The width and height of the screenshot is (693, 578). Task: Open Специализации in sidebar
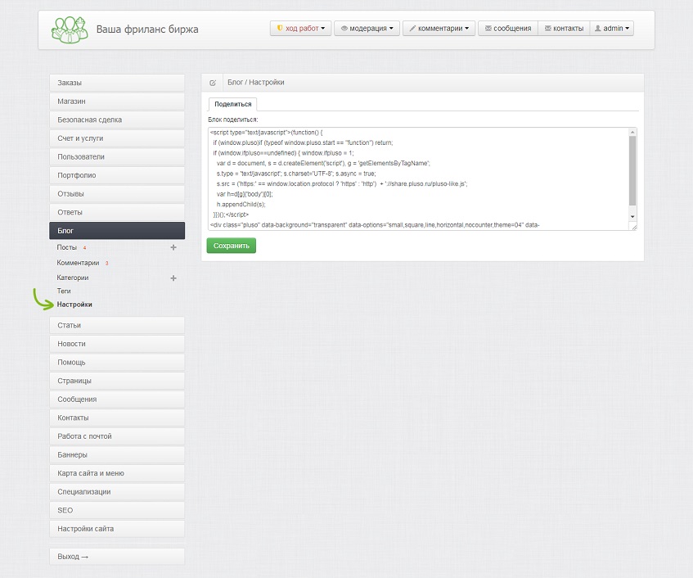(117, 493)
